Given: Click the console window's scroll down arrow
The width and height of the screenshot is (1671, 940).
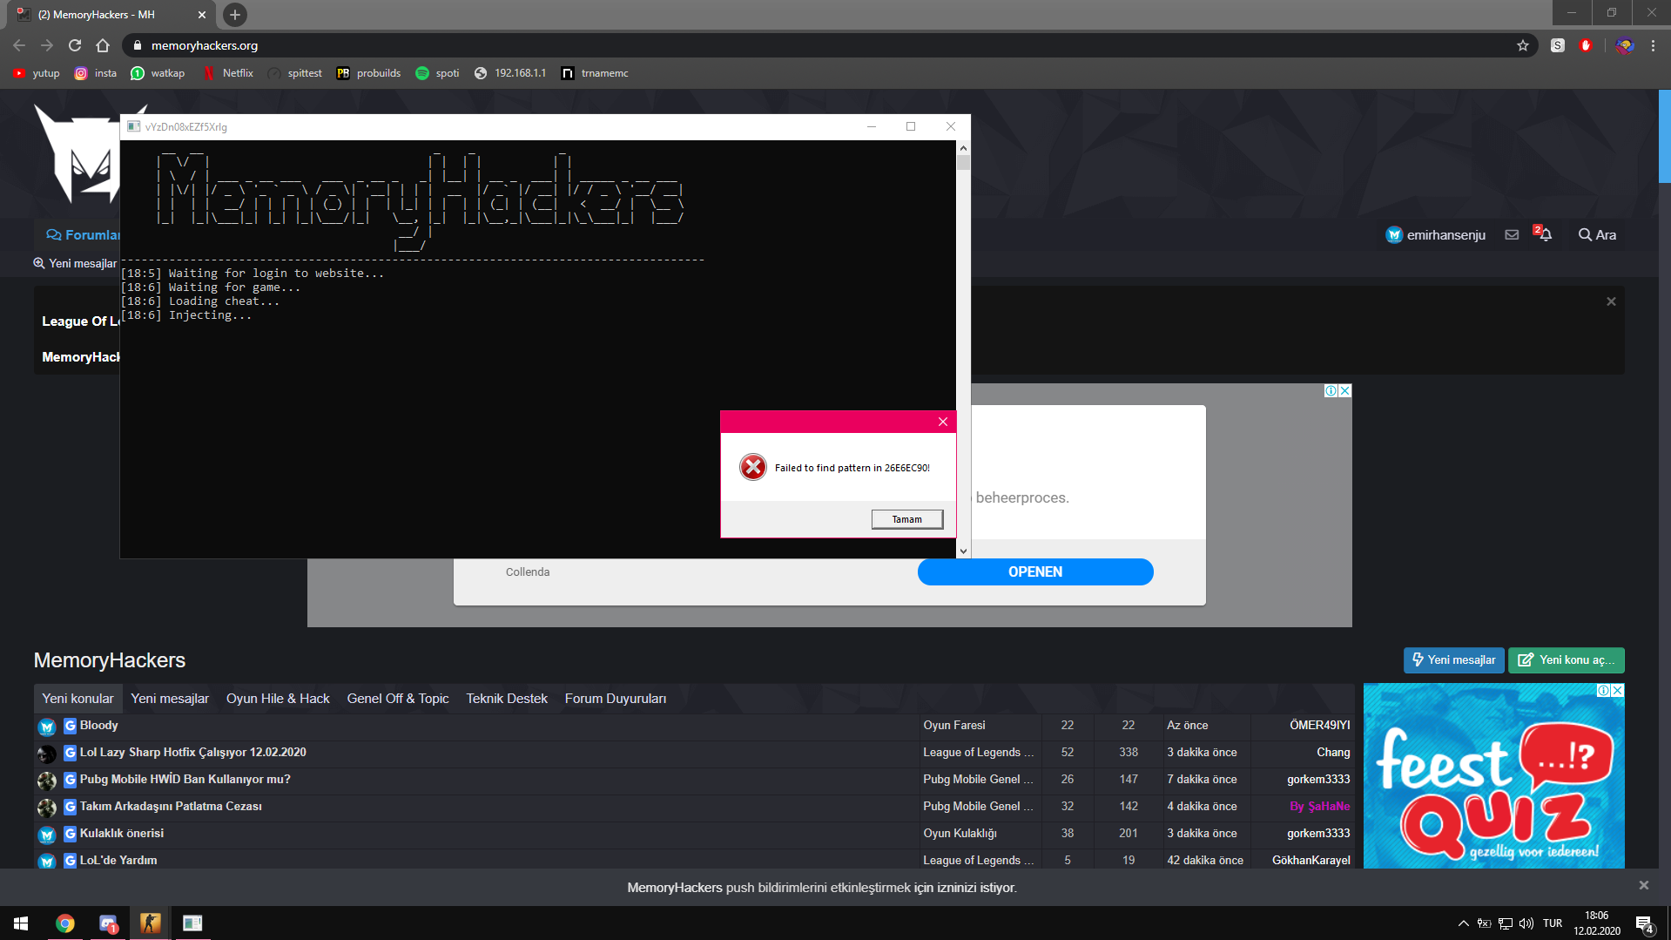Looking at the screenshot, I should click(963, 551).
